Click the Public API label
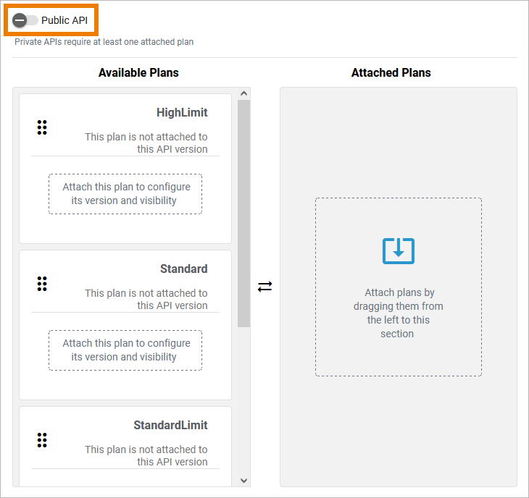The height and width of the screenshot is (498, 529). pyautogui.click(x=64, y=20)
